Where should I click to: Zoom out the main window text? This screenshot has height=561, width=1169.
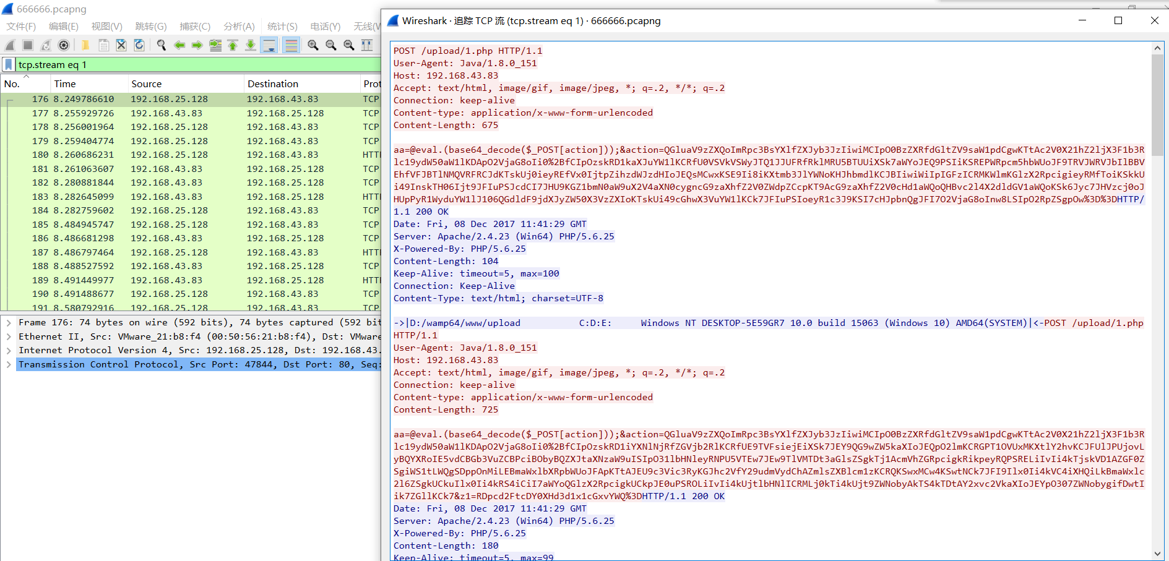coord(331,45)
